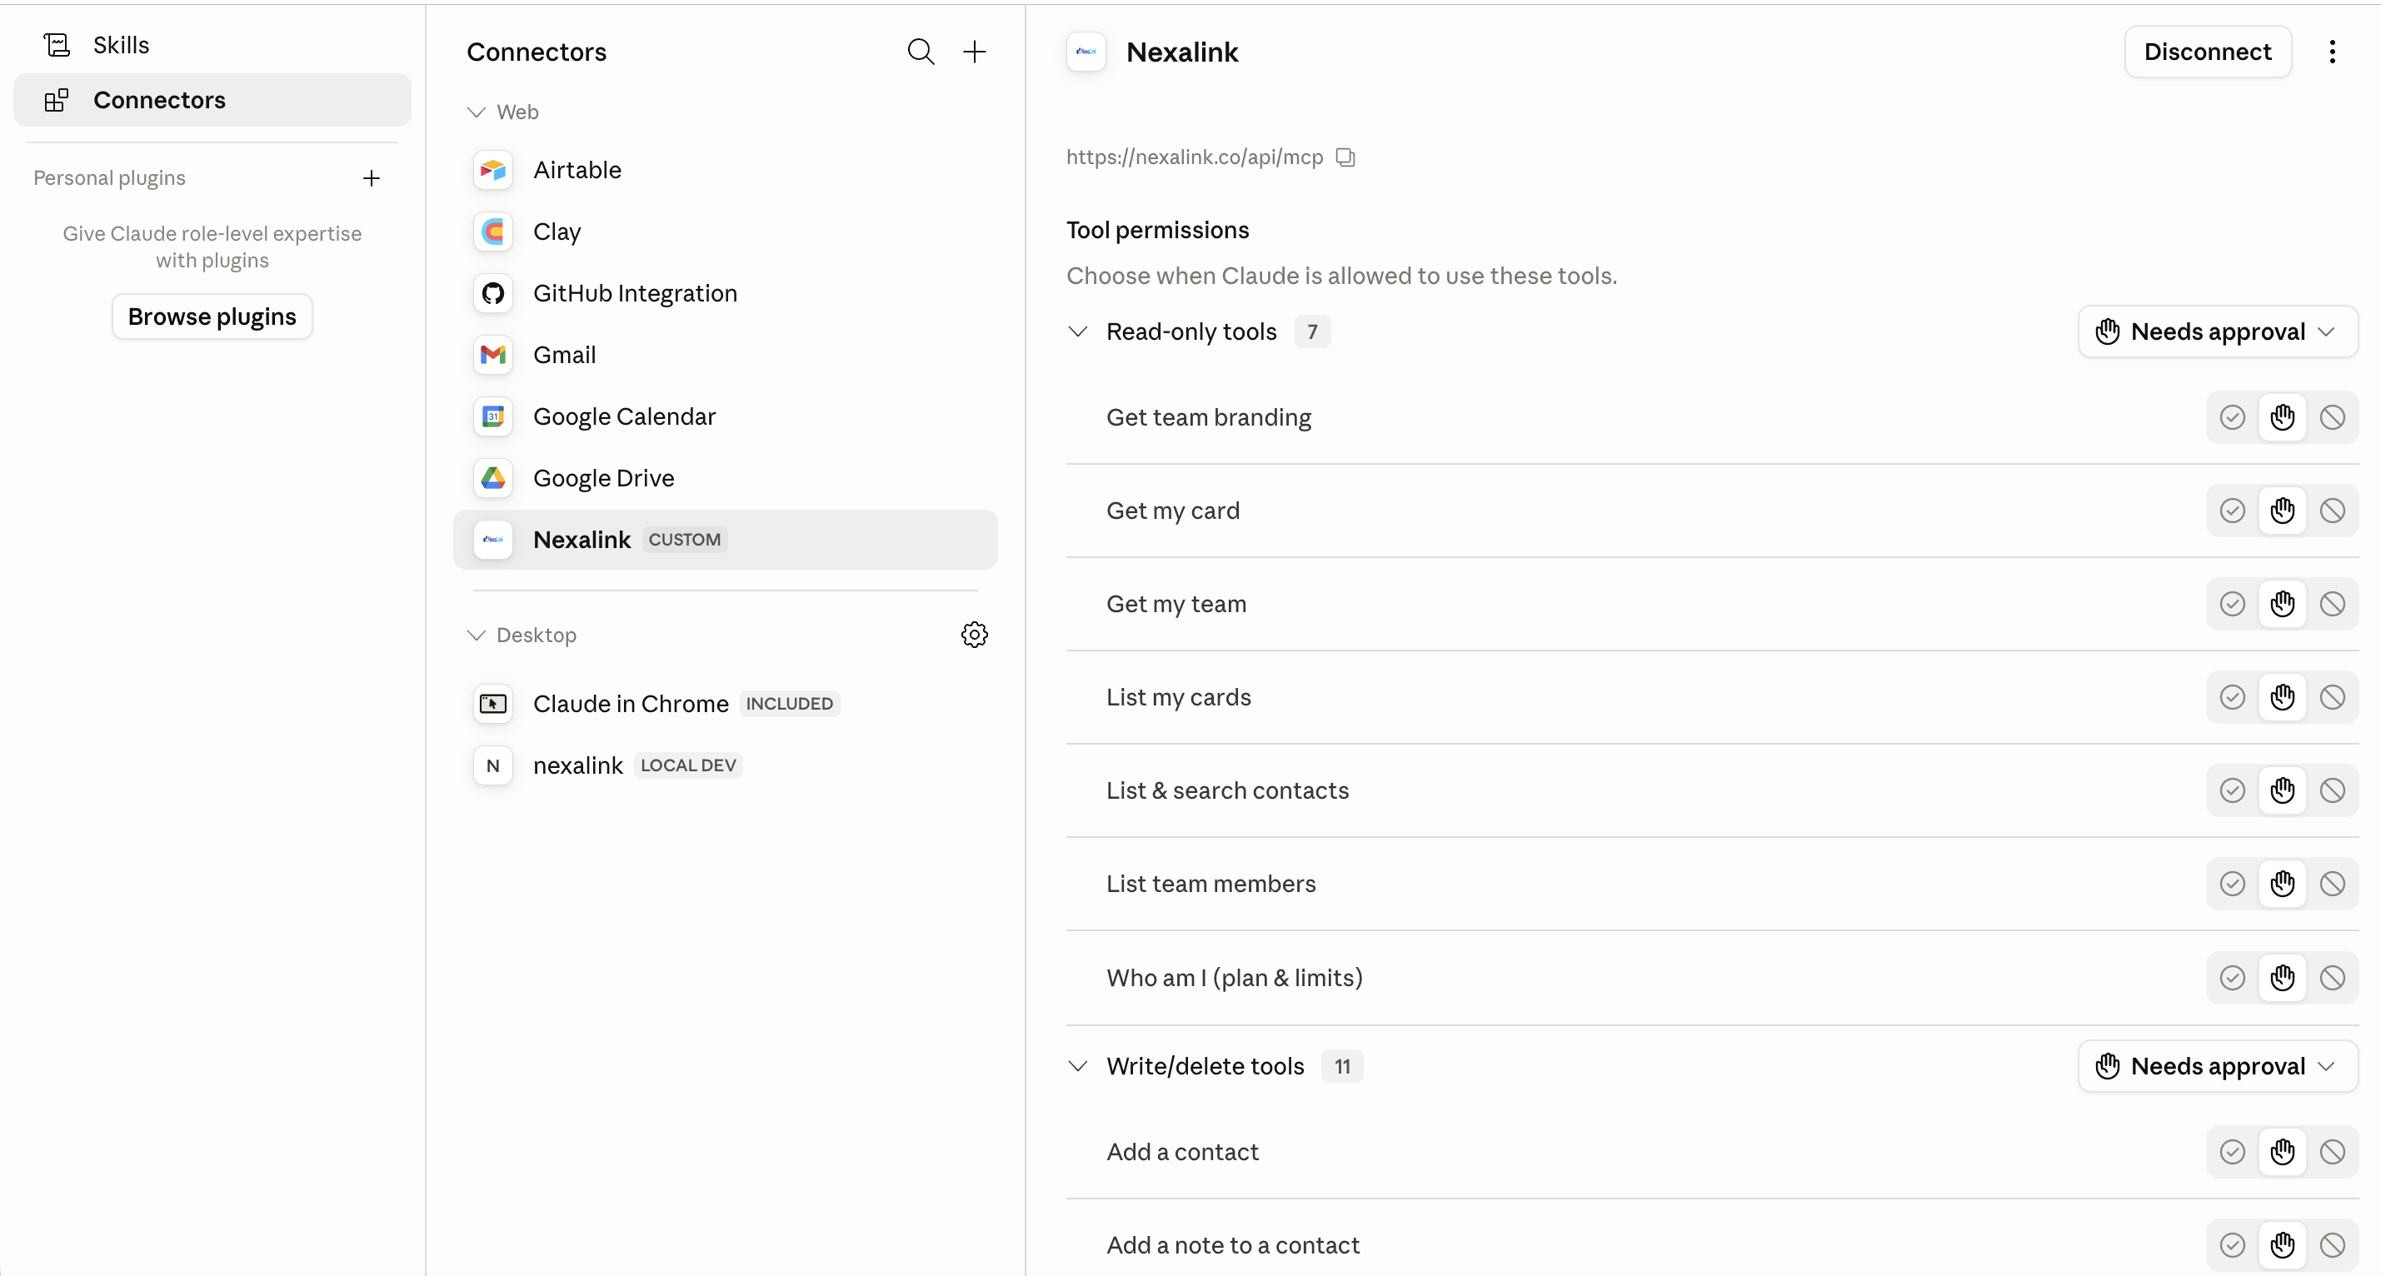Always allow List & search contacts tool
This screenshot has height=1276, width=2381.
tap(2232, 791)
